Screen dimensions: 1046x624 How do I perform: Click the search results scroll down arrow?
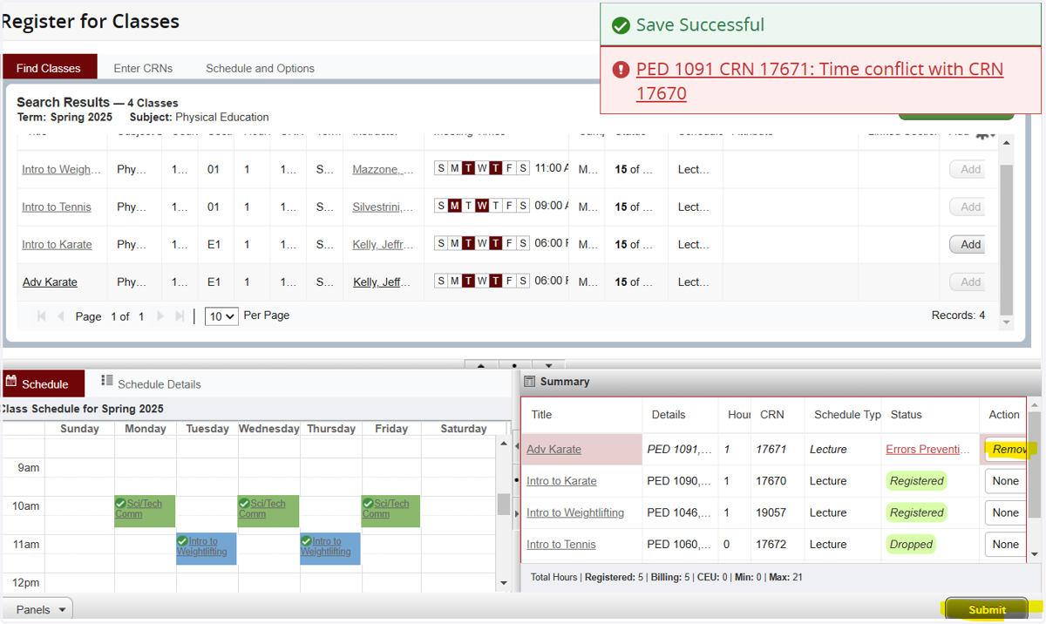click(1007, 322)
